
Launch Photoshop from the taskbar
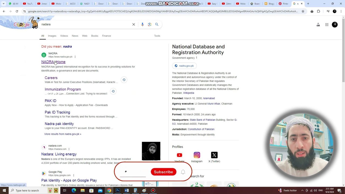pos(118,190)
